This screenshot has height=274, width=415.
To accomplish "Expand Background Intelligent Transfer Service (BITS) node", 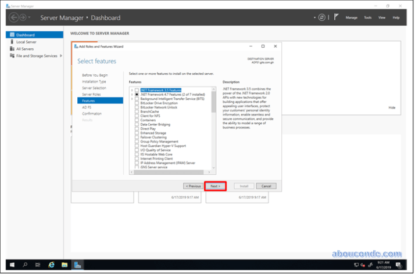I will click(x=132, y=99).
